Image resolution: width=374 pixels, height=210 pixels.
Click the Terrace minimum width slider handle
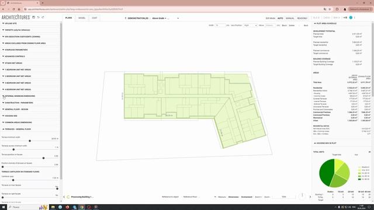pyautogui.click(x=30, y=141)
